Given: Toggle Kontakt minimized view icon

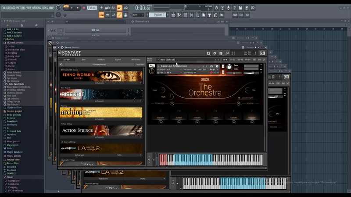Looking at the screenshot, I should point(227,53).
